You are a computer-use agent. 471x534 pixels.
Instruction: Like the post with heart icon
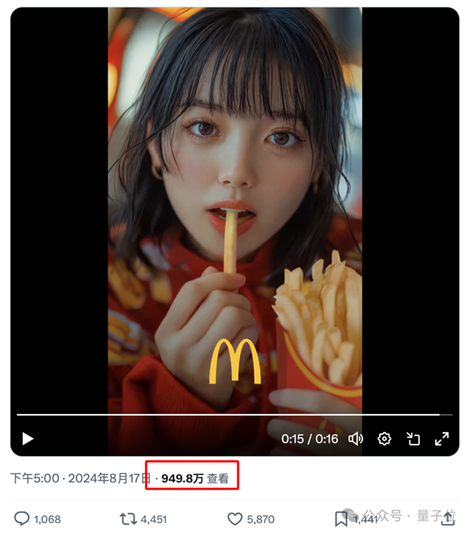(x=235, y=519)
